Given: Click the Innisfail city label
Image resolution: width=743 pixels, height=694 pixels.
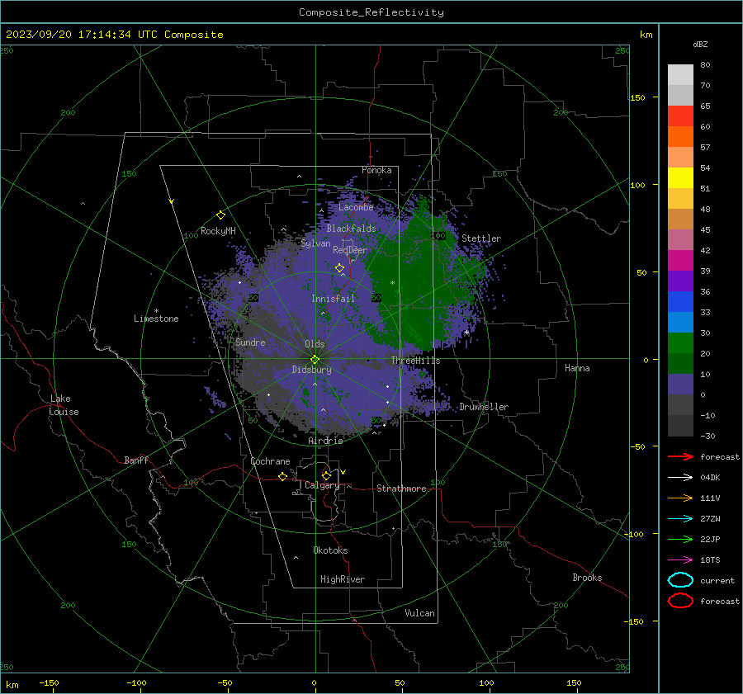Looking at the screenshot, I should click(333, 299).
